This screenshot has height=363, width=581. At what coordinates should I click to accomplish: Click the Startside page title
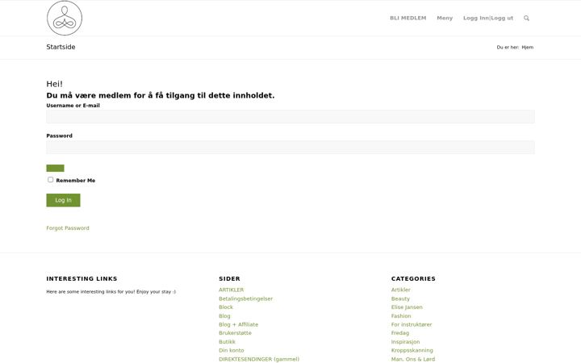pyautogui.click(x=61, y=47)
